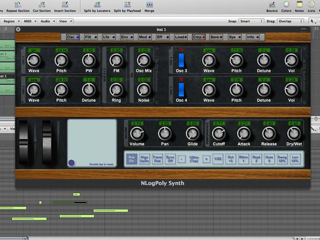Switch to the Mod tab
Screen dimensions: 320x240
coord(145,37)
